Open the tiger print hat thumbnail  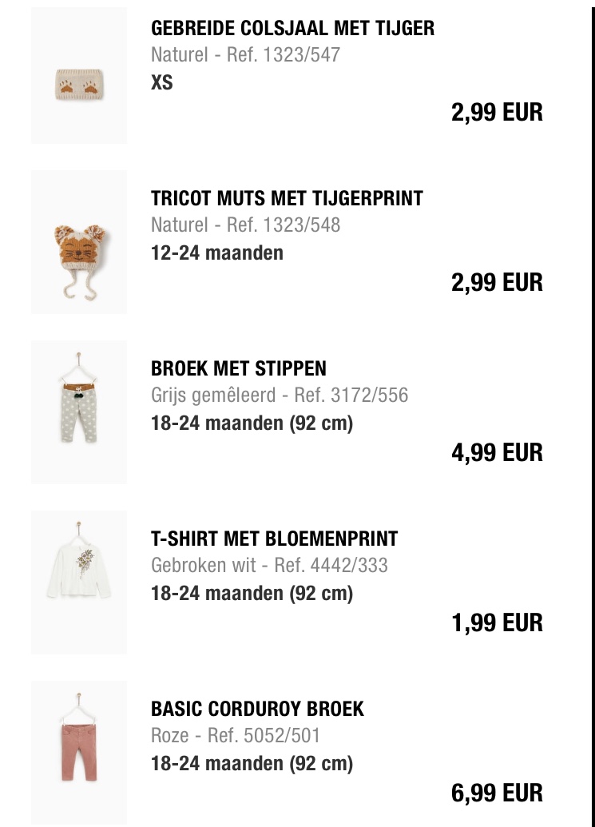[x=79, y=242]
